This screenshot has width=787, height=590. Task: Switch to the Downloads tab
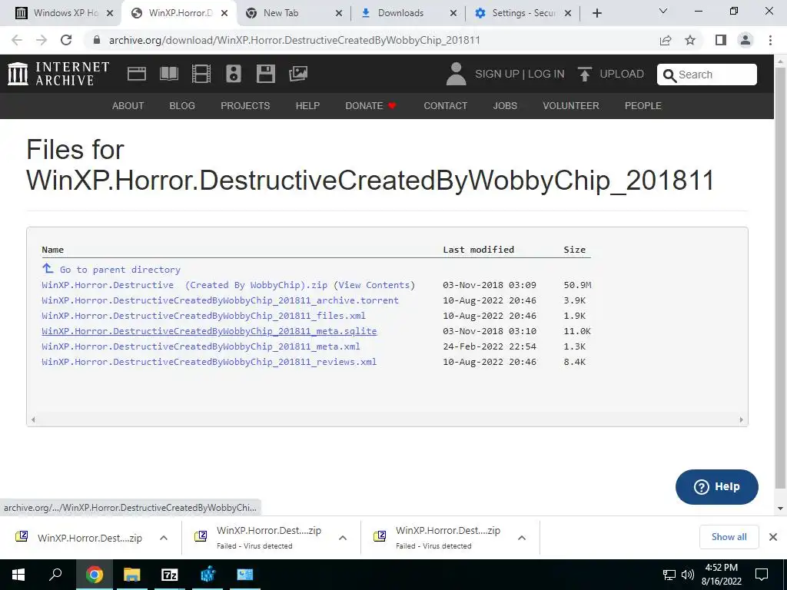click(x=409, y=13)
